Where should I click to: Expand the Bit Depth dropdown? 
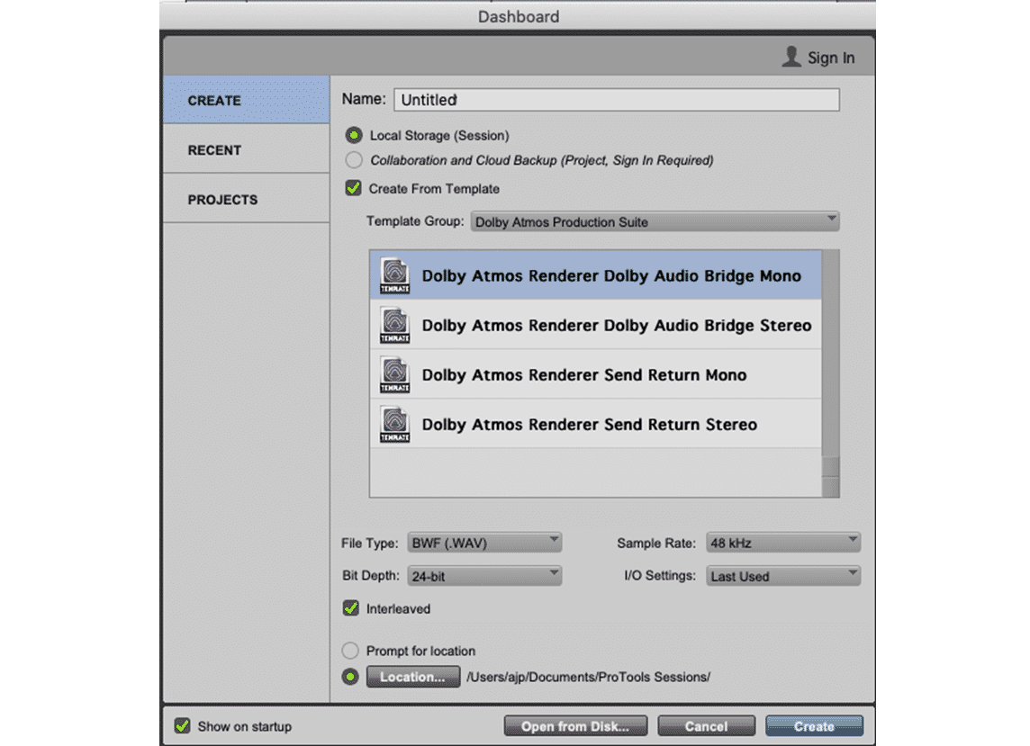484,576
